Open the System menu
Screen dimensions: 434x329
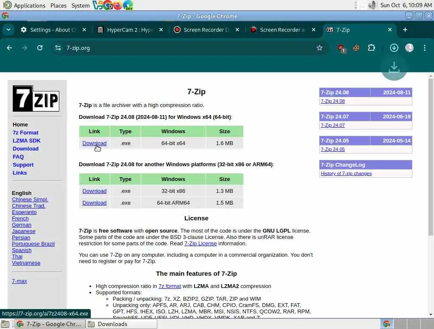[81, 5]
